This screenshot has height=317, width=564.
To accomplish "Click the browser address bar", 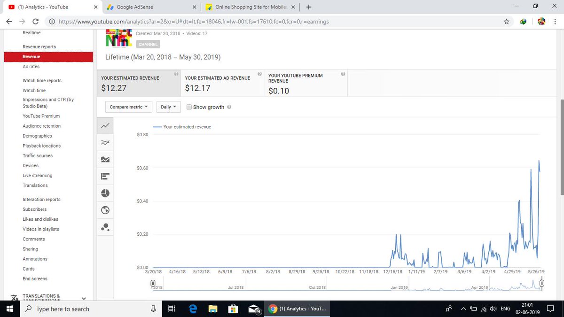I will coord(273,22).
